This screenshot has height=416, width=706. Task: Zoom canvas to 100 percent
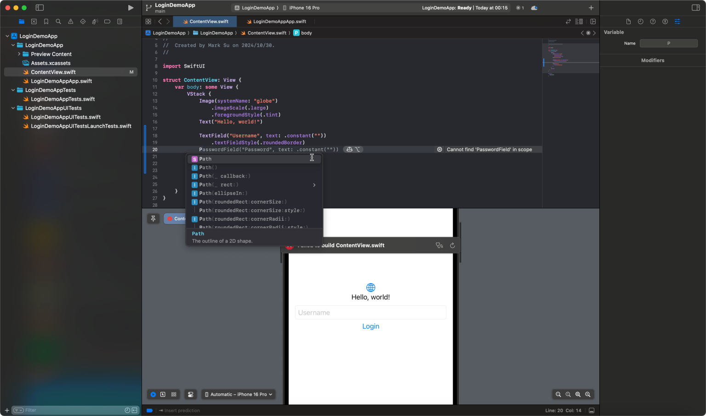[x=568, y=394]
